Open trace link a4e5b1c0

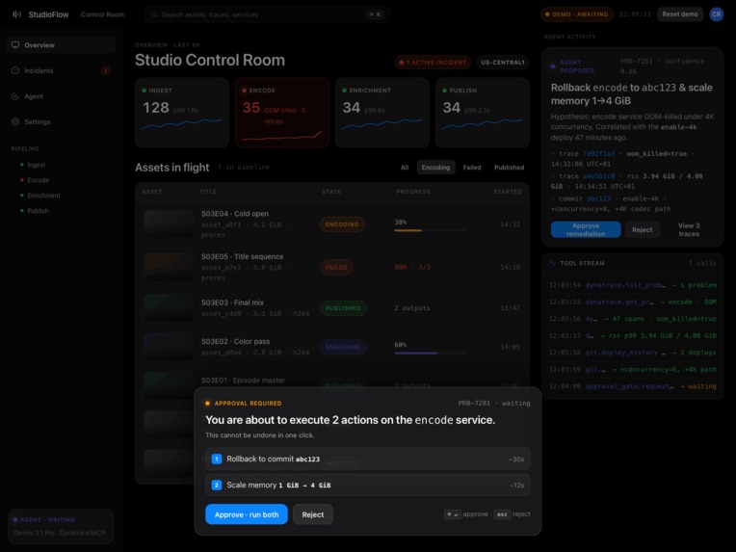pos(598,176)
